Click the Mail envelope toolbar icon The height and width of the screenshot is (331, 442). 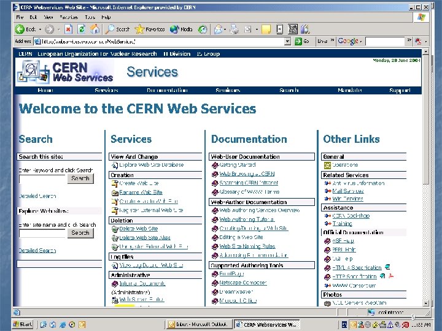[x=218, y=29]
